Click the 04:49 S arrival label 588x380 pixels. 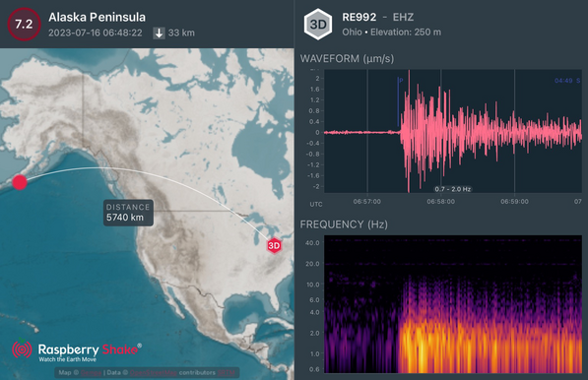[x=567, y=81]
